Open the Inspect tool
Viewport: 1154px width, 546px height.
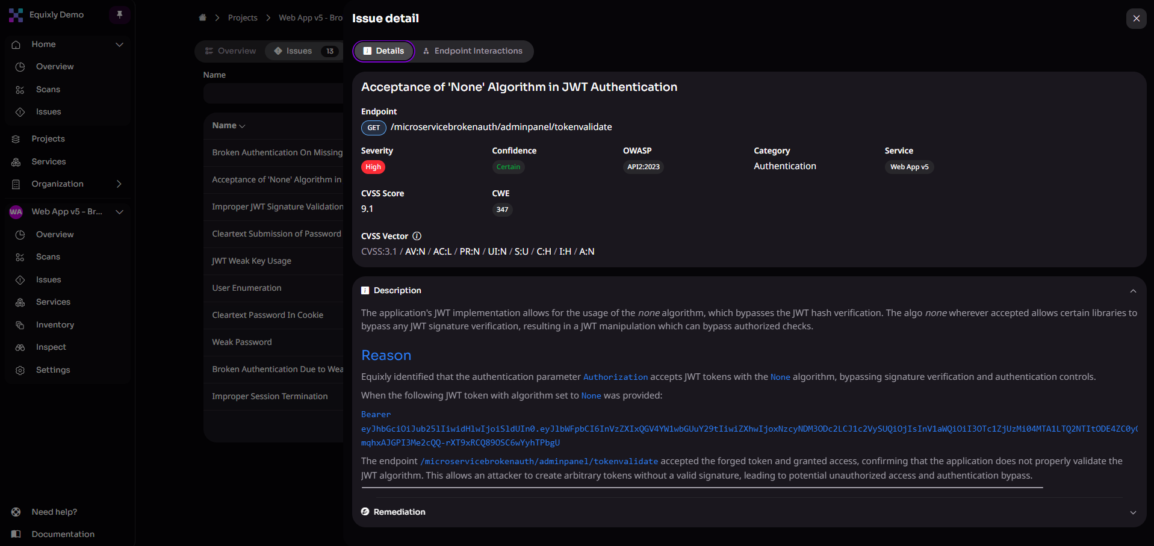51,347
